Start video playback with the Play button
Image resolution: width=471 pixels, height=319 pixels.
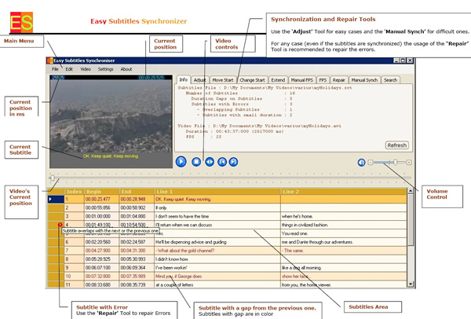(x=181, y=162)
